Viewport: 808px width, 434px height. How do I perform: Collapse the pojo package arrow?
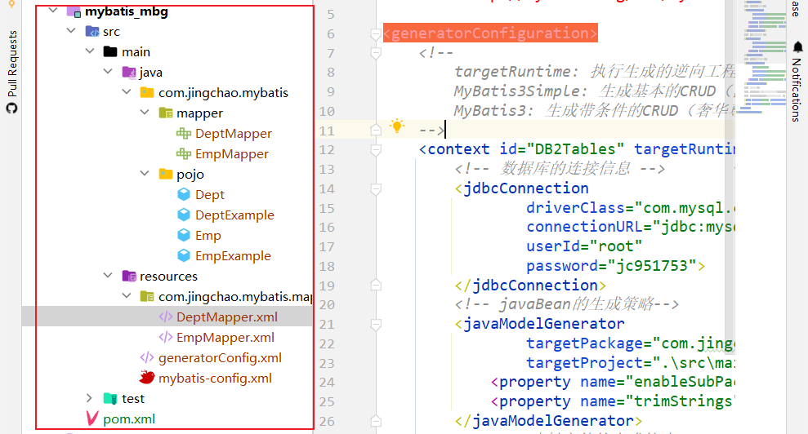(x=145, y=174)
